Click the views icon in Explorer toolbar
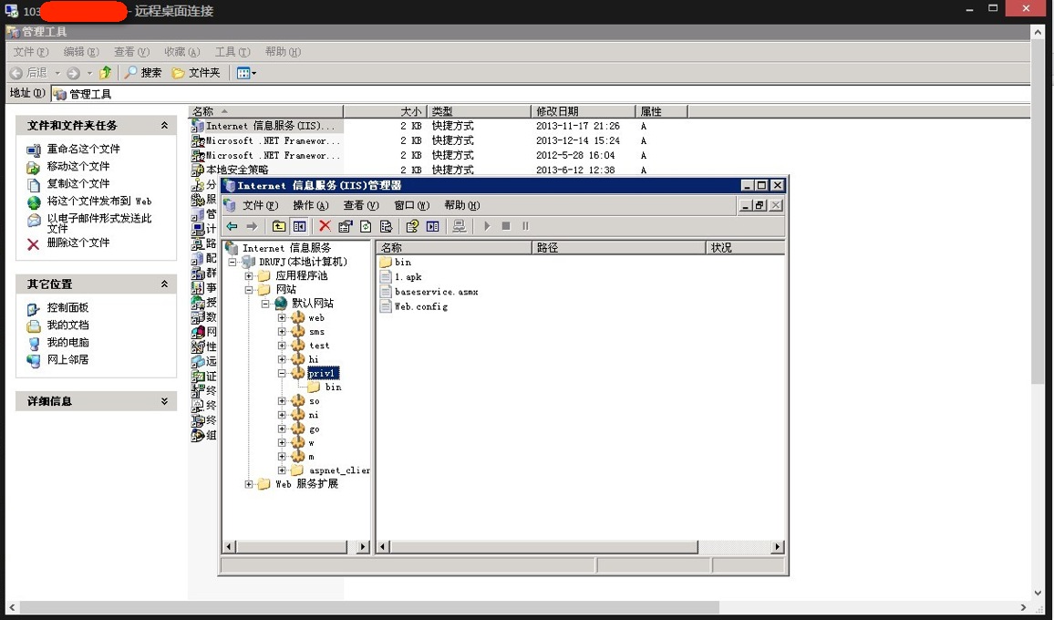This screenshot has height=620, width=1054. click(x=243, y=73)
